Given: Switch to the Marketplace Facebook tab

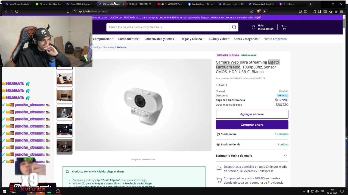Looking at the screenshot, I should tap(201, 4).
